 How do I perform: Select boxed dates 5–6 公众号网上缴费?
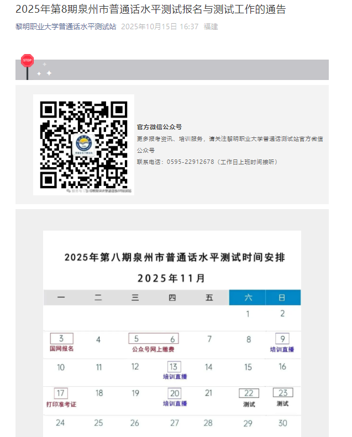(154, 339)
